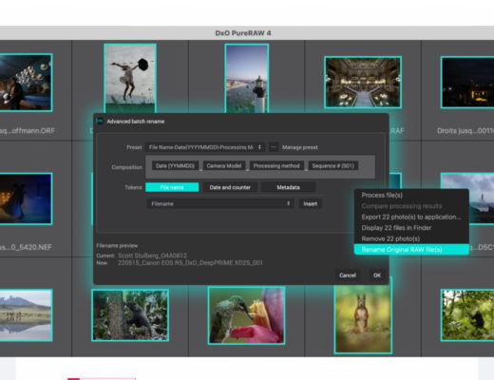Switch to the Metadata tokens tab

click(288, 187)
